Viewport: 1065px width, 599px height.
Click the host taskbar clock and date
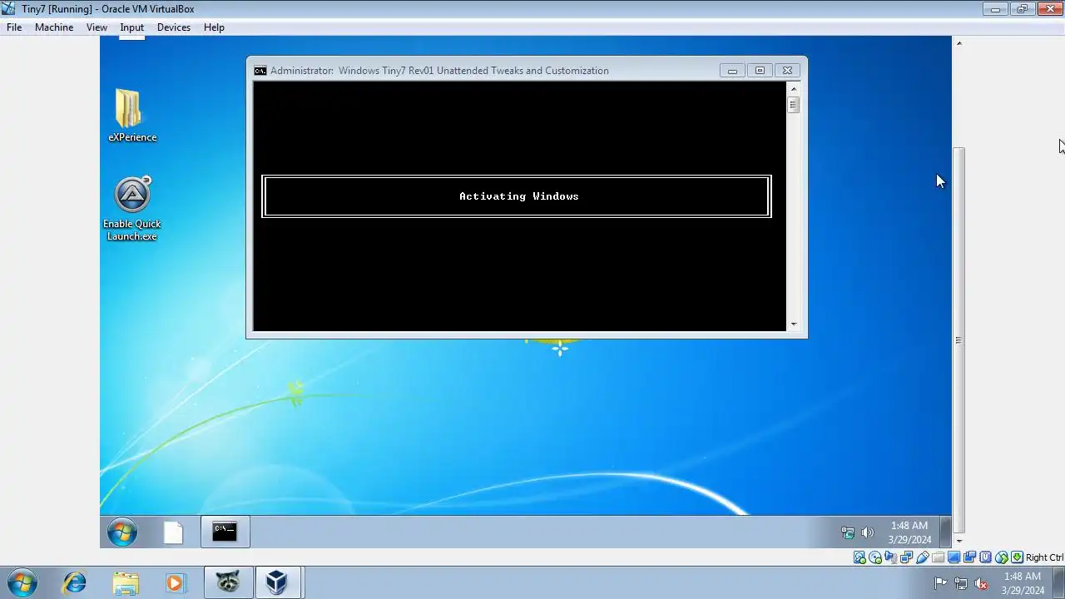(1023, 583)
